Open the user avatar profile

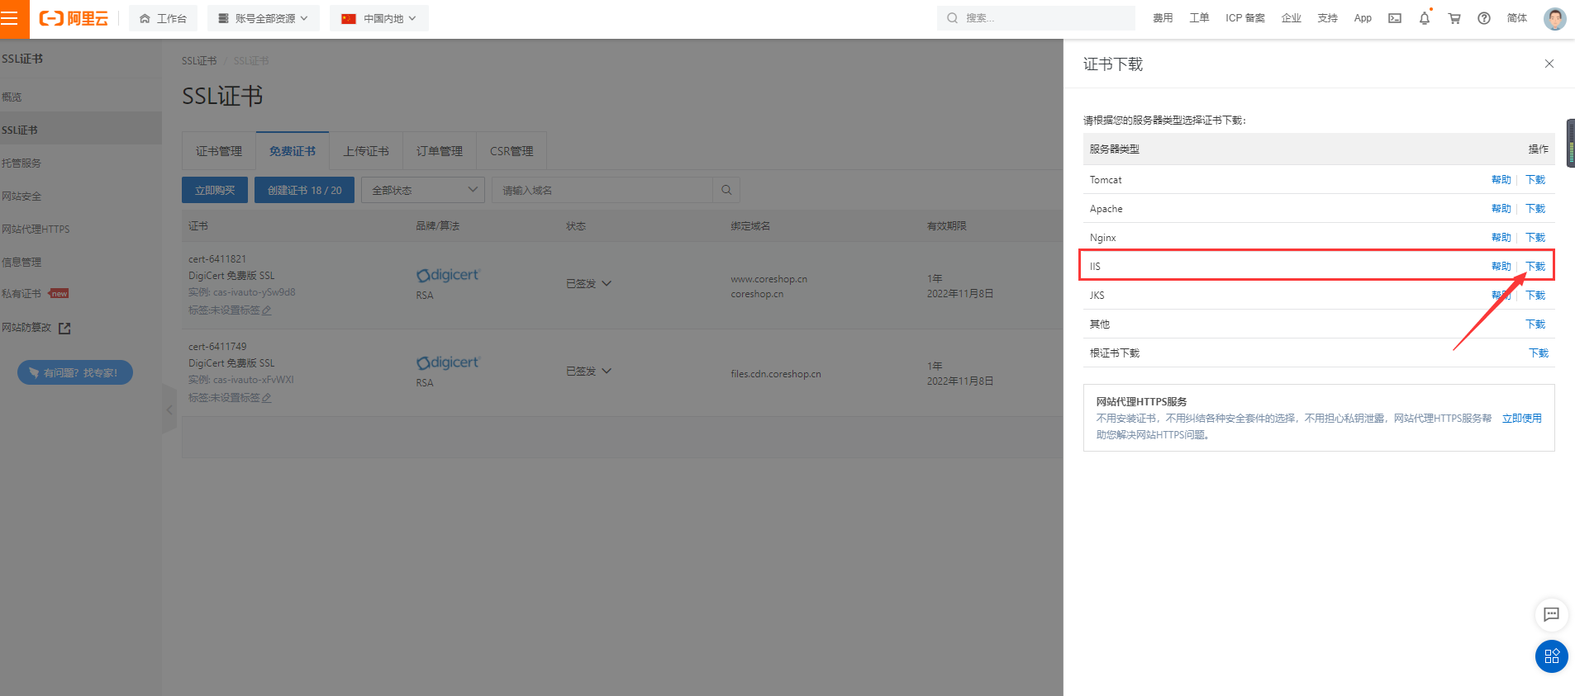[x=1554, y=18]
